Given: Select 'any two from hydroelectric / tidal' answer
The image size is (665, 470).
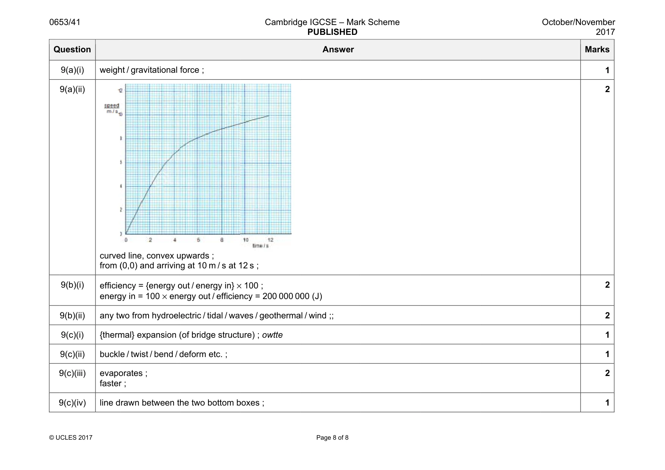Looking at the screenshot, I should 216,316.
